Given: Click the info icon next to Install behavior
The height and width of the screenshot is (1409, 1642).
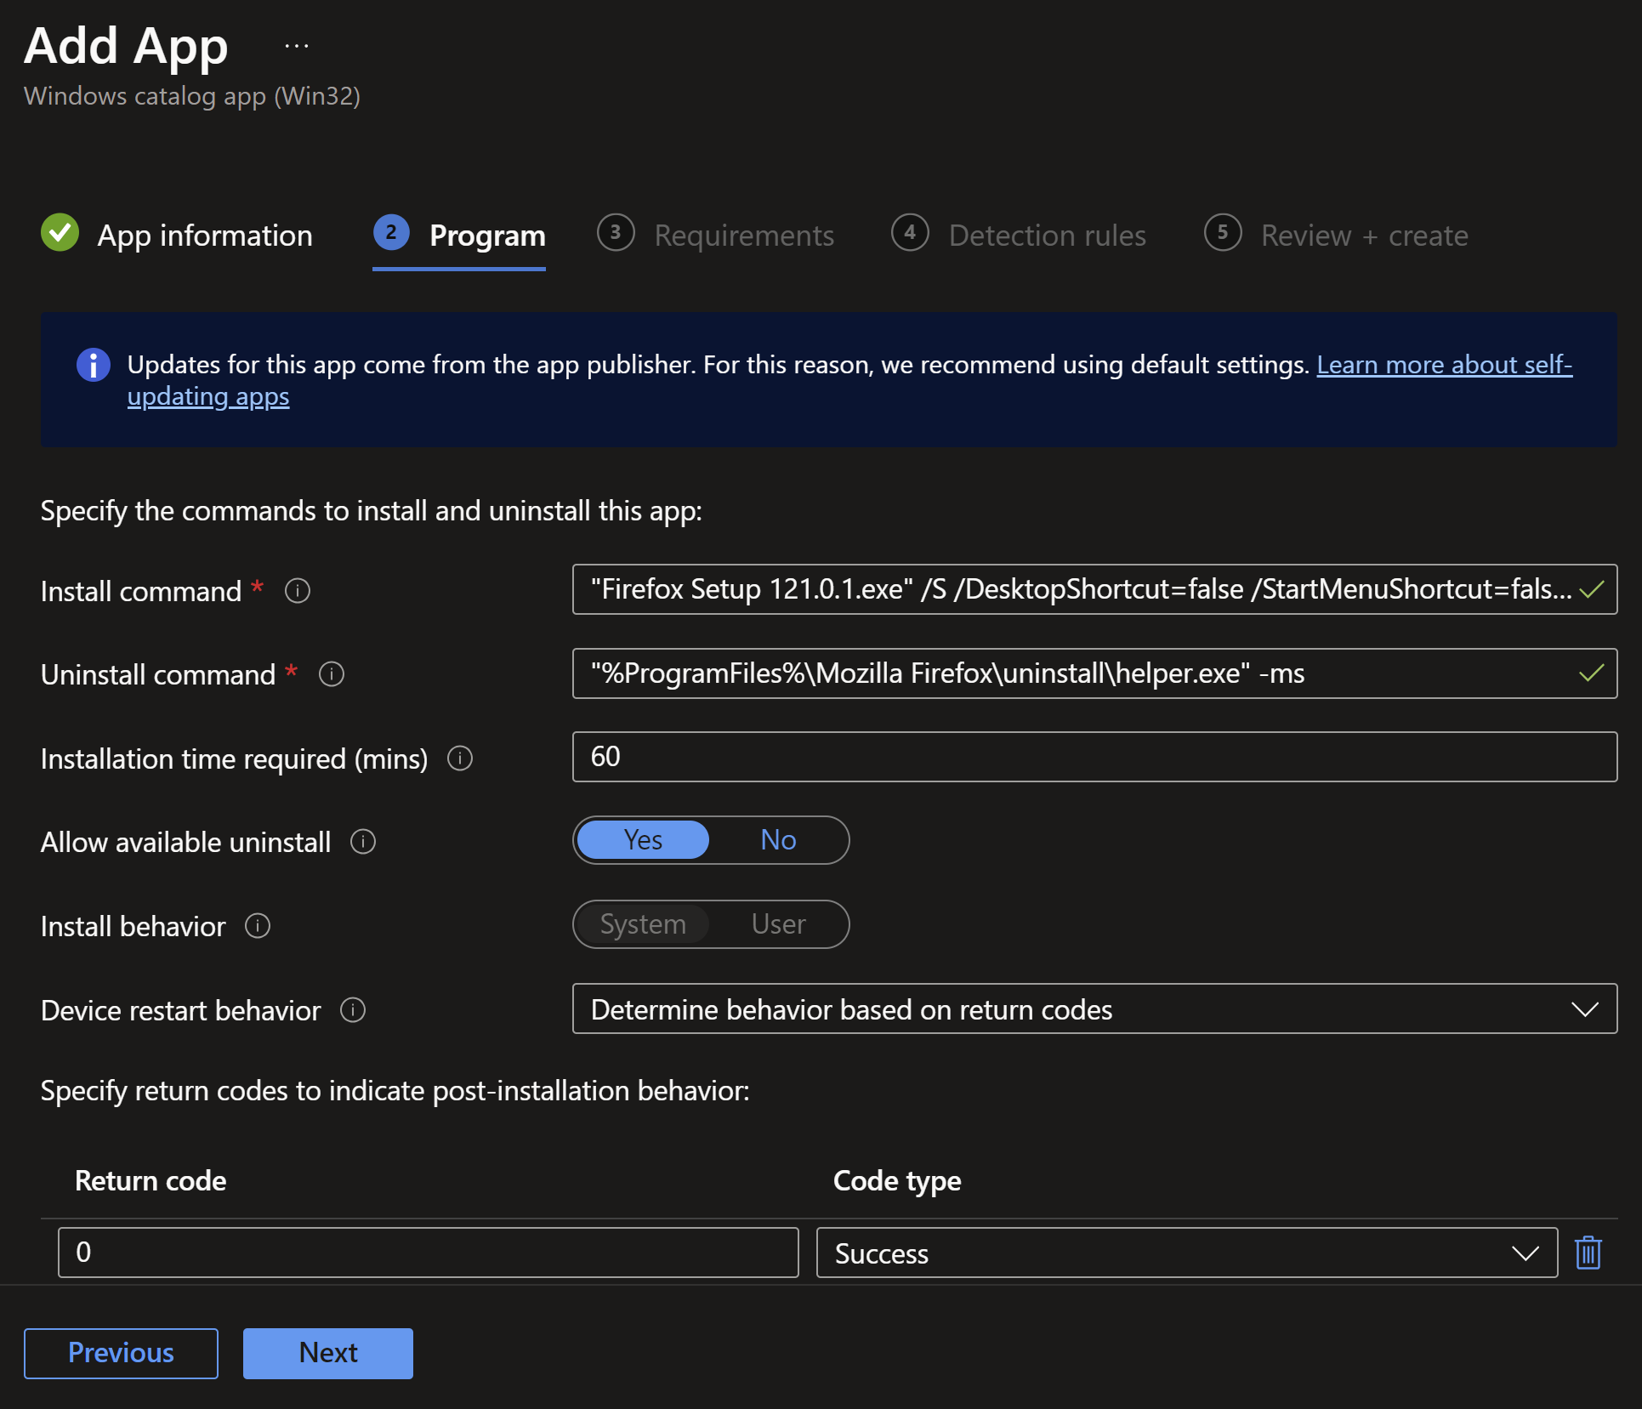Looking at the screenshot, I should point(257,923).
